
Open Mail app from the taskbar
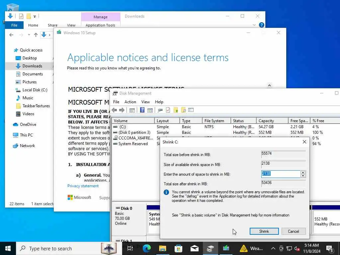195,248
